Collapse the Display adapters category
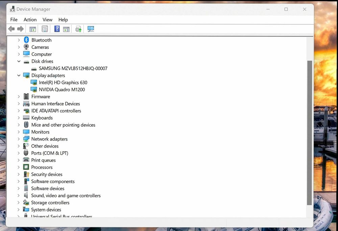Image resolution: width=338 pixels, height=231 pixels. [19, 75]
